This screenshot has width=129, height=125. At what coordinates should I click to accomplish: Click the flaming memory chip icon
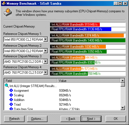click(8, 13)
